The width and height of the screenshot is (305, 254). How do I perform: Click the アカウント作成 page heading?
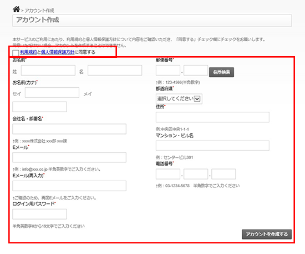point(37,20)
